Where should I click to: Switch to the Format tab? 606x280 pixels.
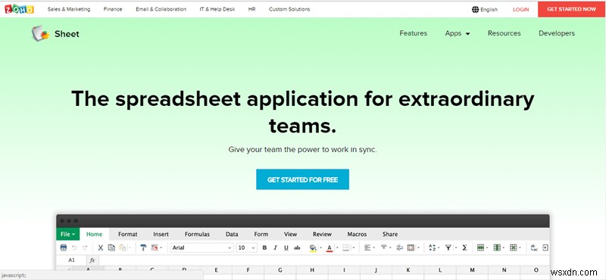coord(127,234)
